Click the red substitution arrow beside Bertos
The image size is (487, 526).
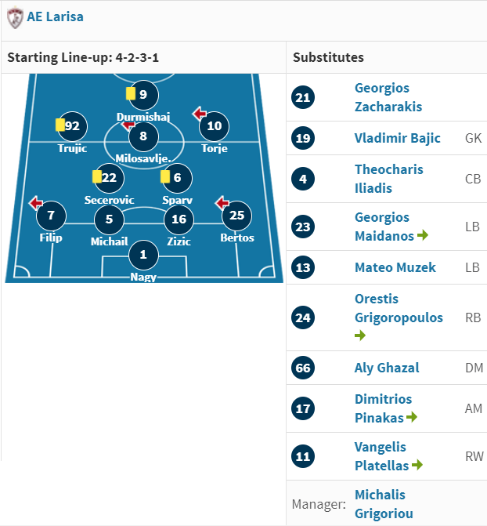coord(222,202)
